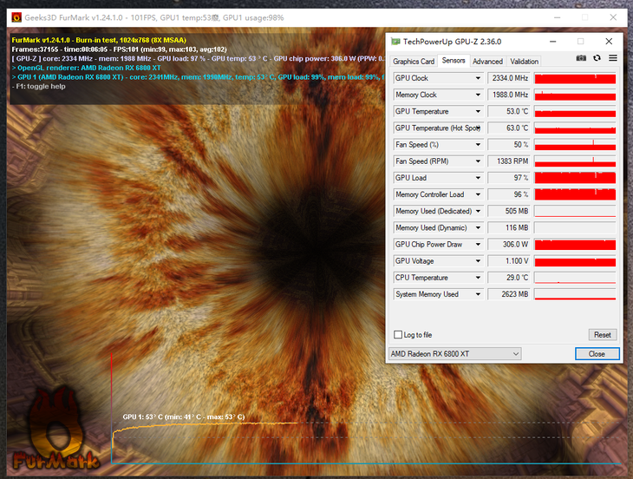Open the GPU-Z hamburger menu
This screenshot has height=479, width=633.
[x=612, y=58]
